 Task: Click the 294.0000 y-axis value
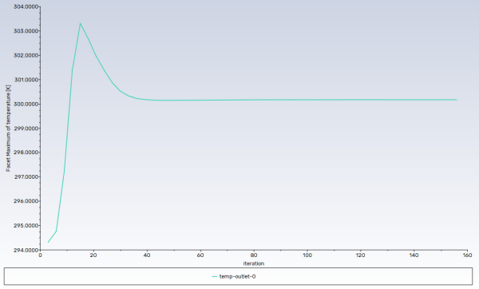click(26, 250)
